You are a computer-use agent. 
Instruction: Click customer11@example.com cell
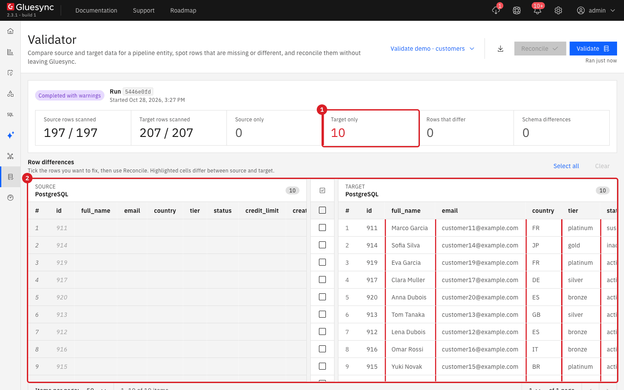[x=480, y=228]
